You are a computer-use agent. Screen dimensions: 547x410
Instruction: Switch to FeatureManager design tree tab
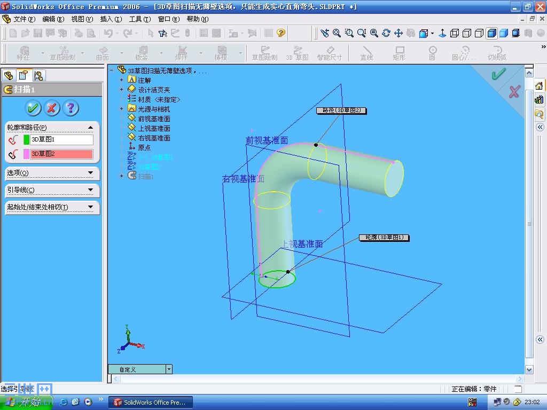9,75
